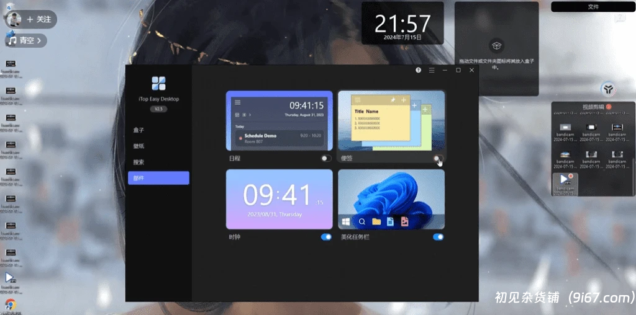The height and width of the screenshot is (315, 636).
Task: Click the 日程 schedule preview card
Action: pyautogui.click(x=279, y=121)
